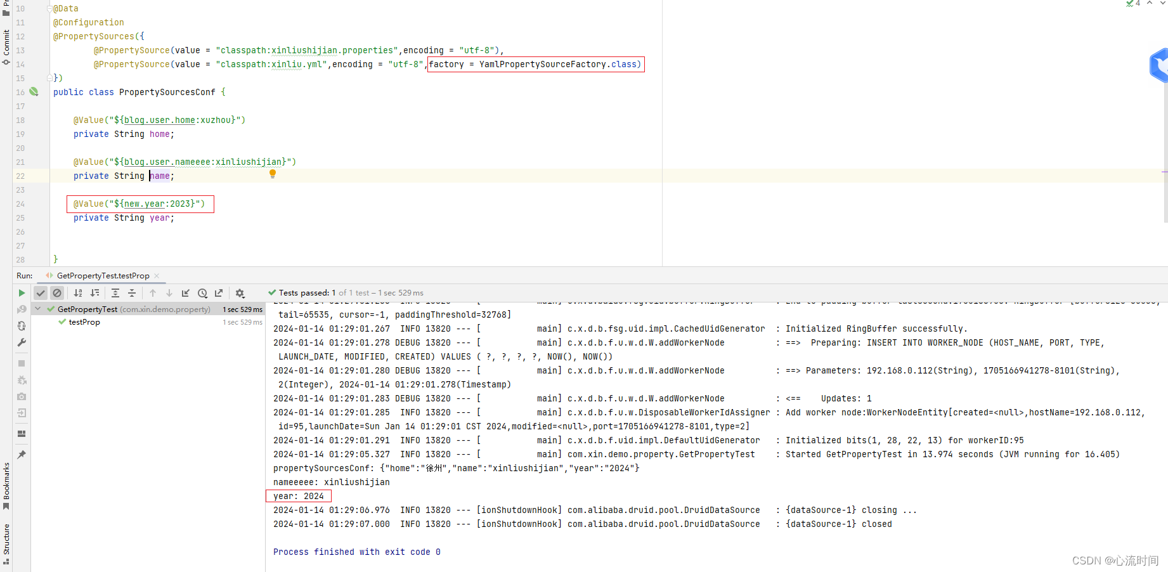Open test runner settings gear

tap(240, 293)
